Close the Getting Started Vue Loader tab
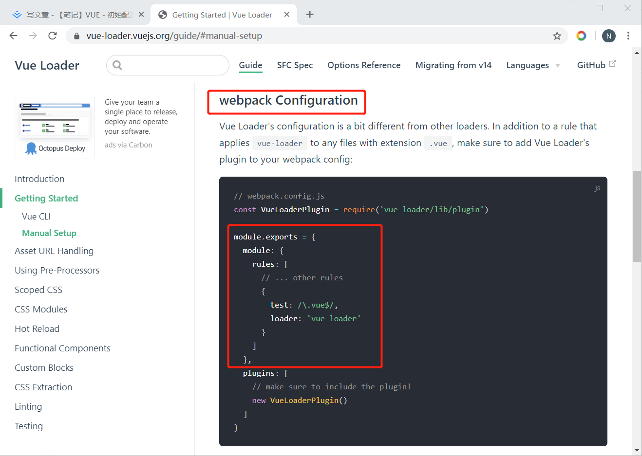642x456 pixels. coord(287,15)
